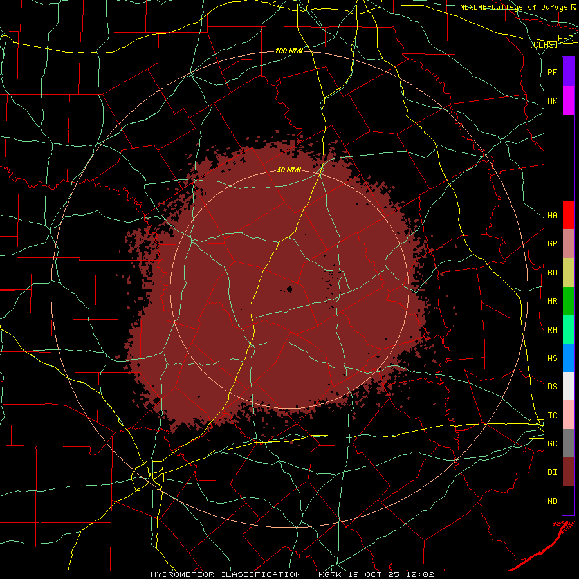Screen dimensions: 579x579
Task: Click the "GR" legend label
Action: pos(552,244)
